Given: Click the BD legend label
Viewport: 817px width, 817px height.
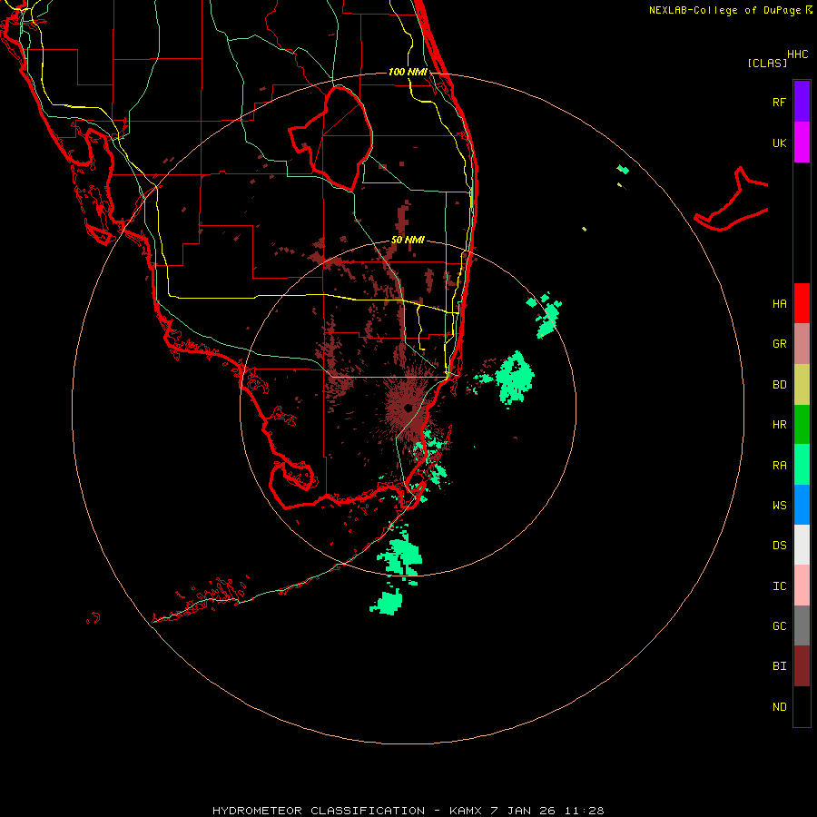Looking at the screenshot, I should [779, 385].
